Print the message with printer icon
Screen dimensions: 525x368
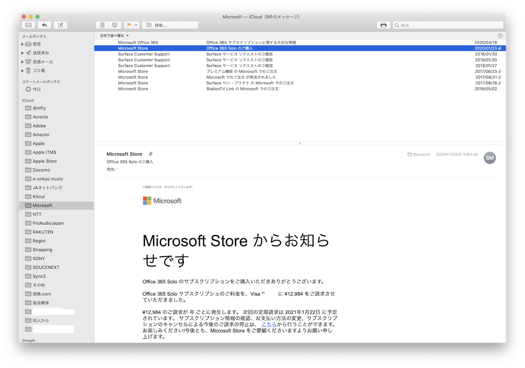(x=384, y=25)
